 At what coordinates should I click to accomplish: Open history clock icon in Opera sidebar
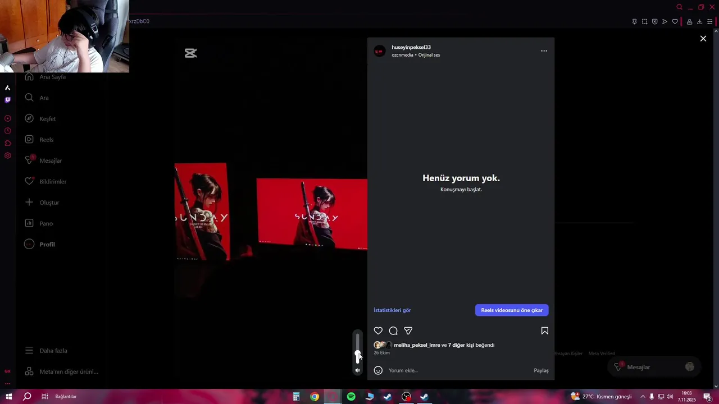pos(7,131)
